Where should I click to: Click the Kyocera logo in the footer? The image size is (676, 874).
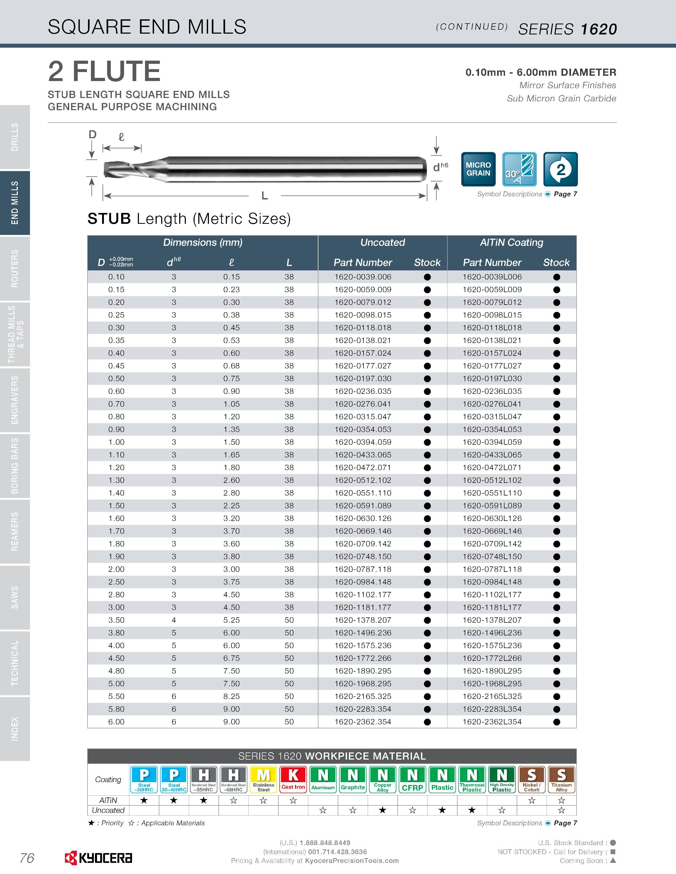tap(99, 858)
